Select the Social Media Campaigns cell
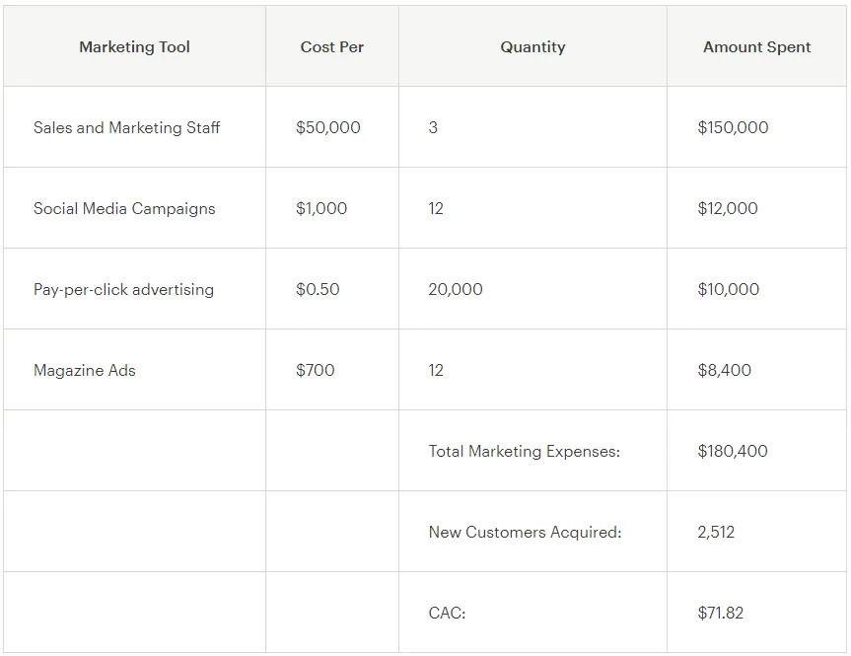Image resolution: width=851 pixels, height=656 pixels. pyautogui.click(x=124, y=209)
